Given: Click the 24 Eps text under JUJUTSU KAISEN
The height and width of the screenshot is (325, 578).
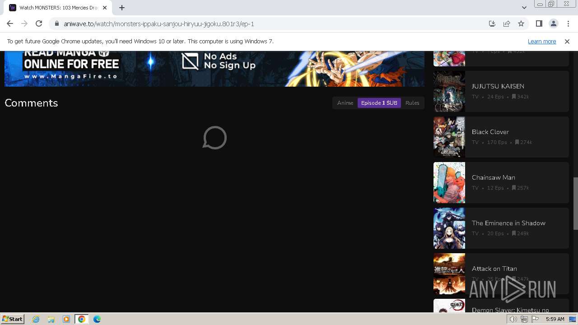Looking at the screenshot, I should (x=495, y=97).
